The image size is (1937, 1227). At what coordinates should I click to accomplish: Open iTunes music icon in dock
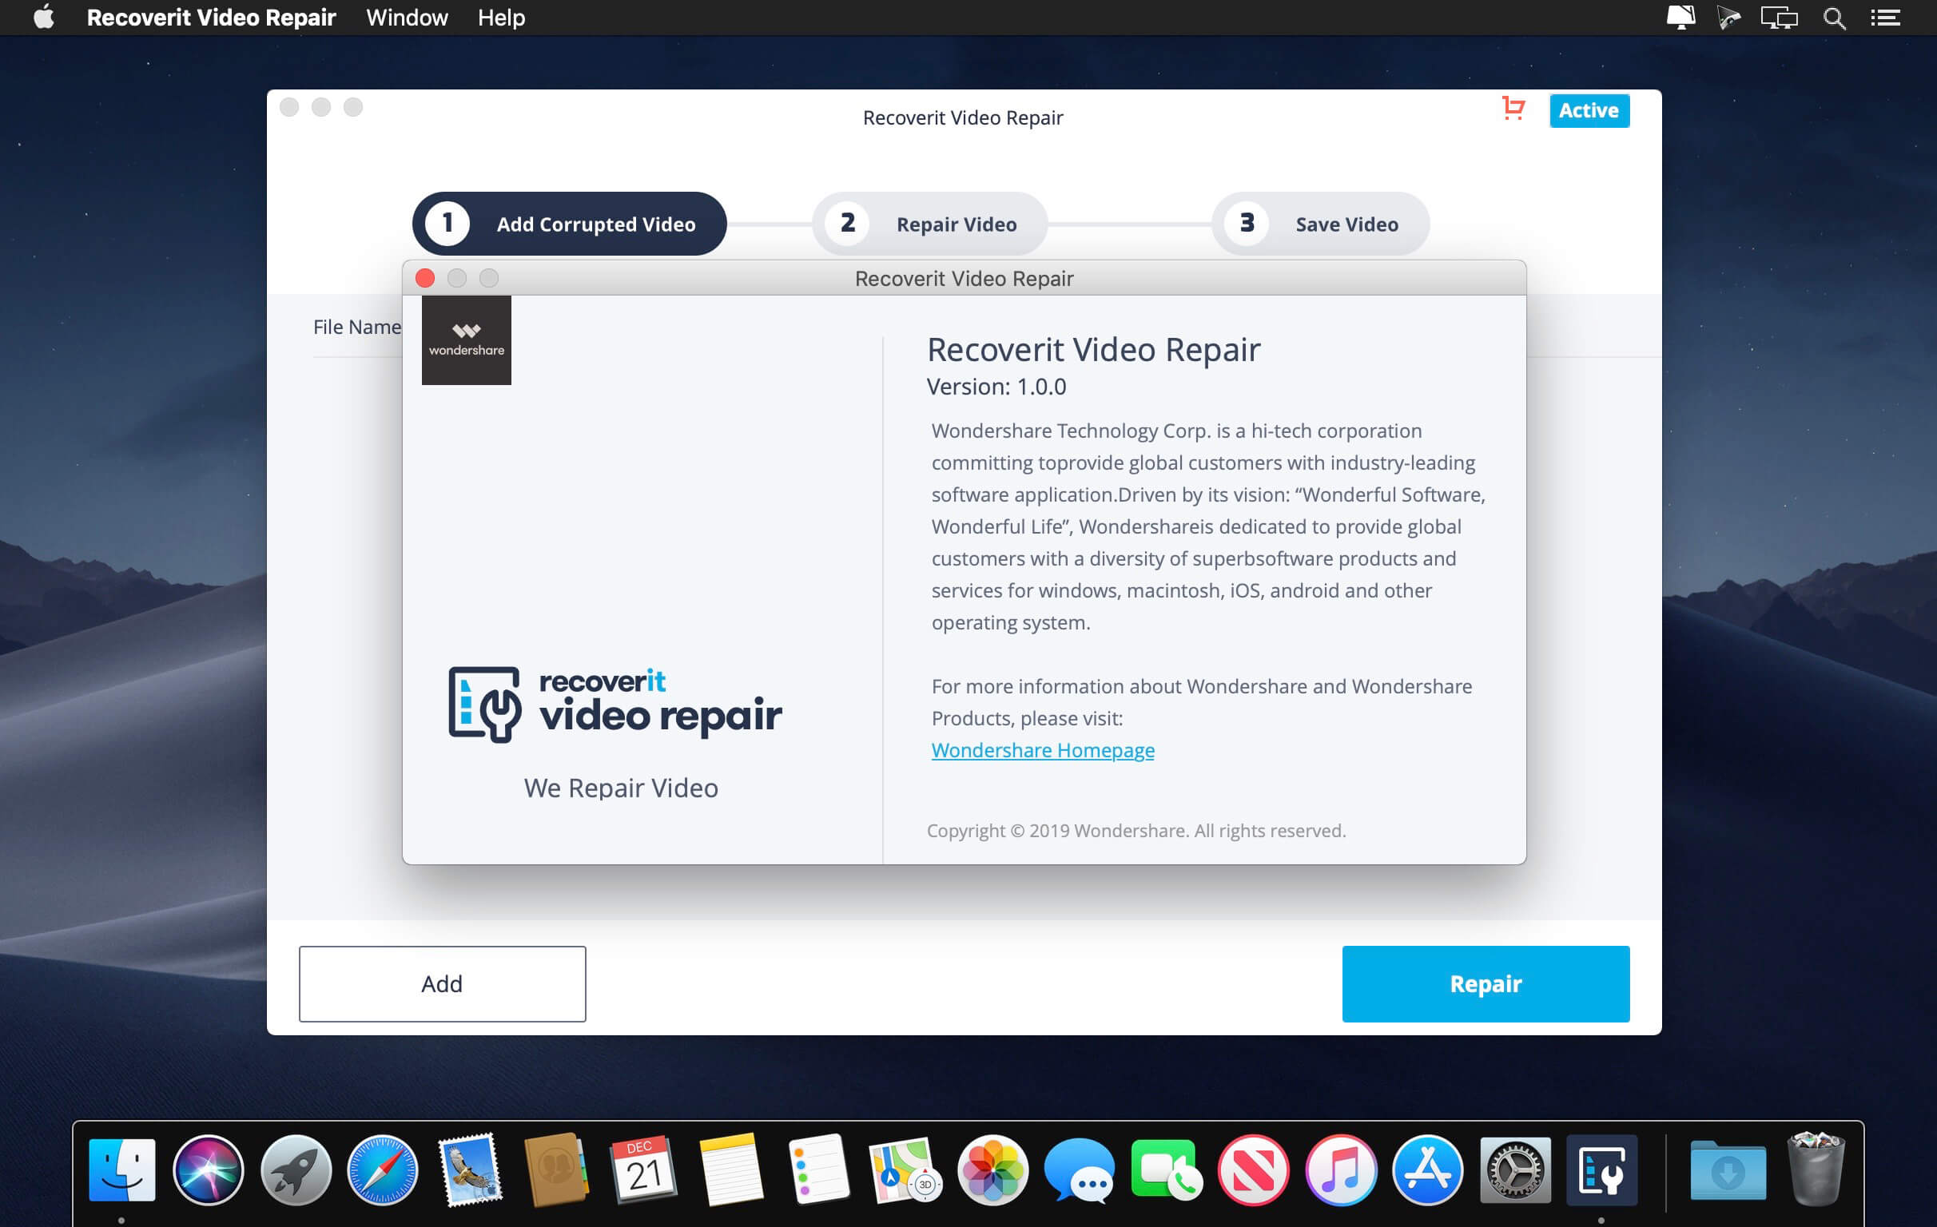(x=1341, y=1170)
